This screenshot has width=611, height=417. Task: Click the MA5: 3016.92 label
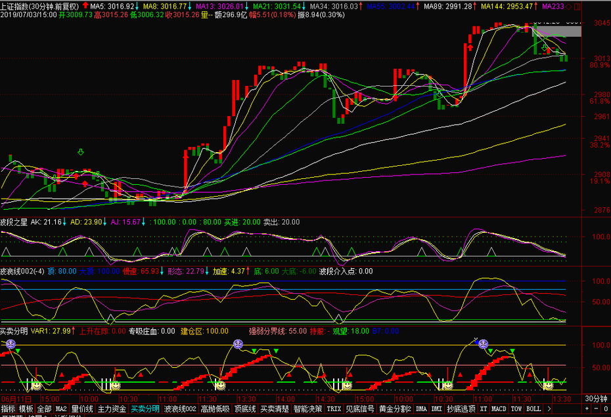112,6
